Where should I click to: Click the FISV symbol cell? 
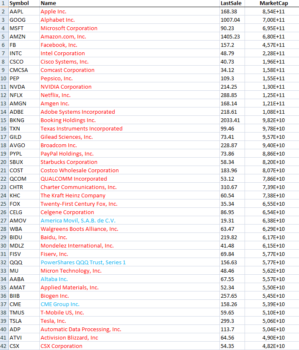[24, 254]
